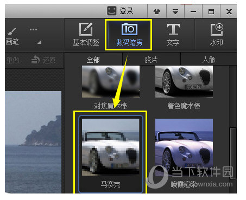Open 基本调整 basic adjustment icon
Viewport: 246px width, 200px height.
(x=86, y=29)
